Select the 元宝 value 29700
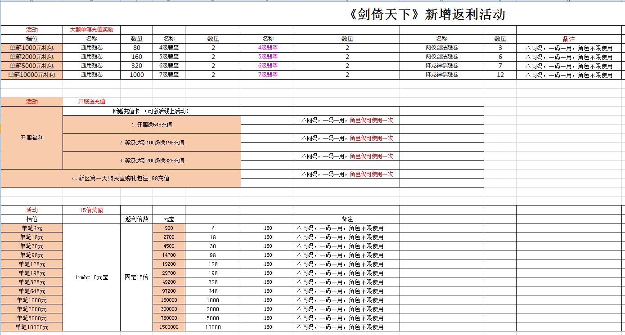625x335 pixels. coord(169,273)
